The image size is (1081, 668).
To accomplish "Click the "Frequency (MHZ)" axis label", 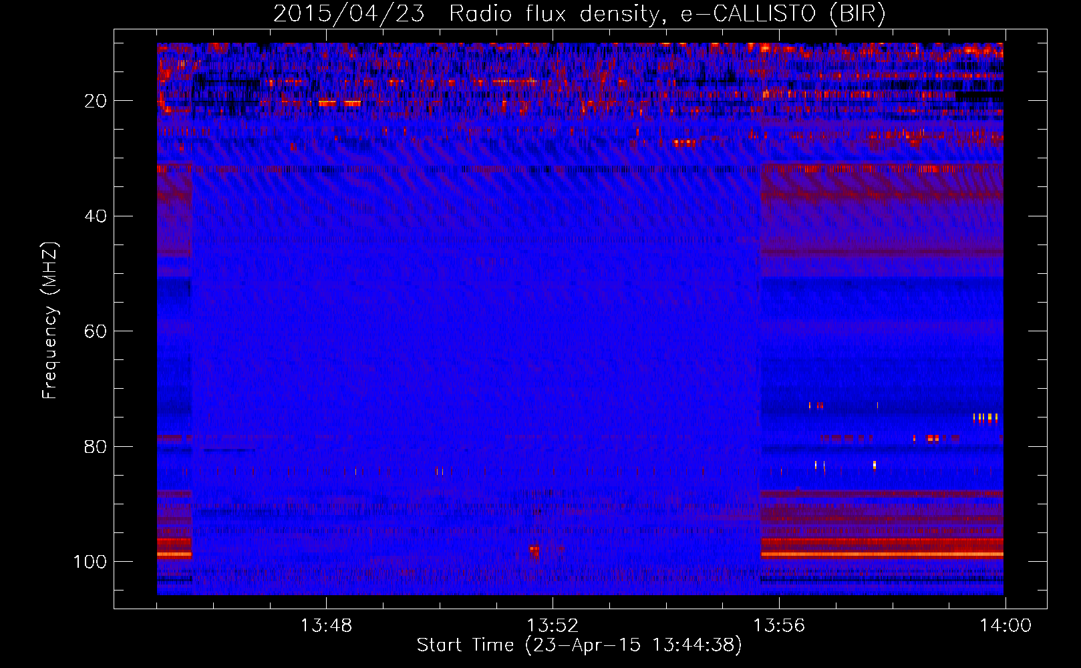I will pos(50,321).
